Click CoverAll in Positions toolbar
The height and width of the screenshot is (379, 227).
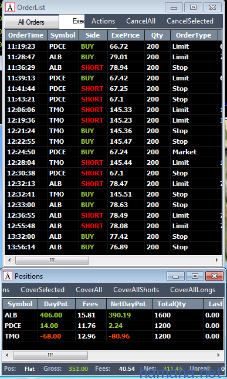(x=89, y=290)
